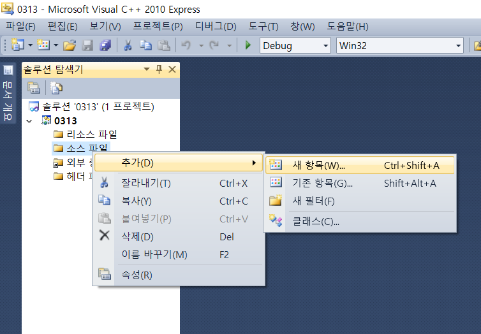The width and height of the screenshot is (481, 334).
Task: Click the Redo arrow icon
Action: [x=214, y=46]
